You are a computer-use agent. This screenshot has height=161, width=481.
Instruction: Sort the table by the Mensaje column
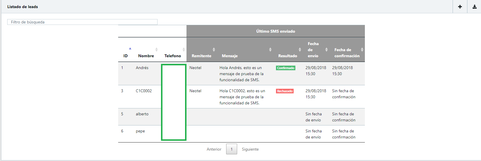tap(230, 55)
